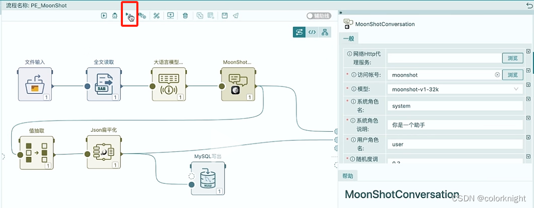
Task: Click the run with settings gear icon
Action: 143,15
